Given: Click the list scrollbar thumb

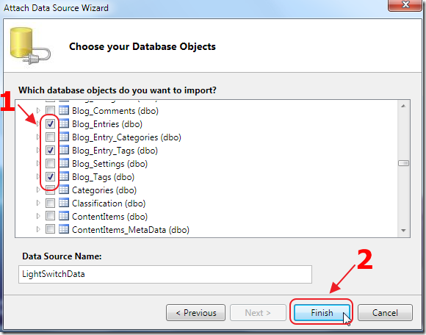Looking at the screenshot, I should pos(403,163).
